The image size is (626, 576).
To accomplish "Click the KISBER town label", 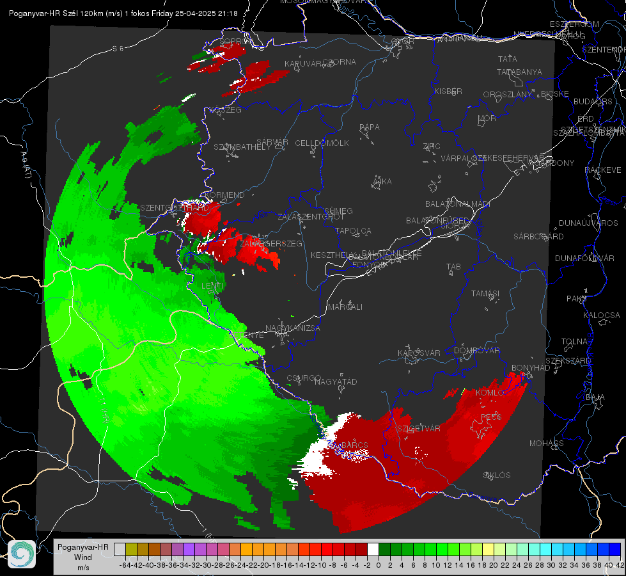I will [x=448, y=92].
